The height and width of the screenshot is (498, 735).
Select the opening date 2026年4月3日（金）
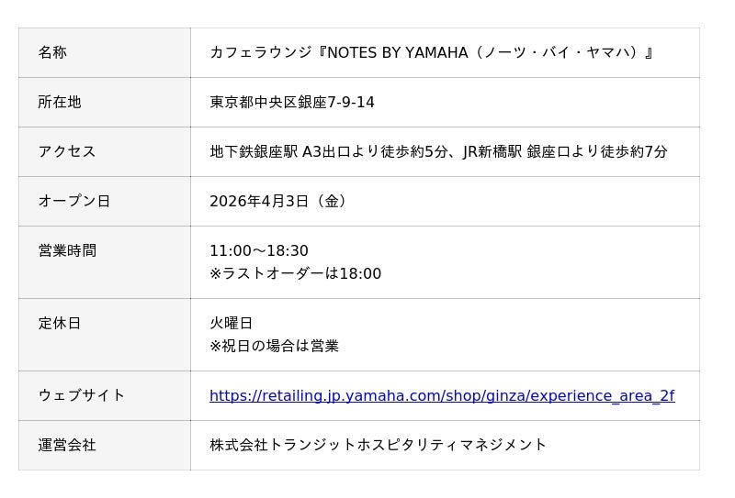tap(279, 202)
